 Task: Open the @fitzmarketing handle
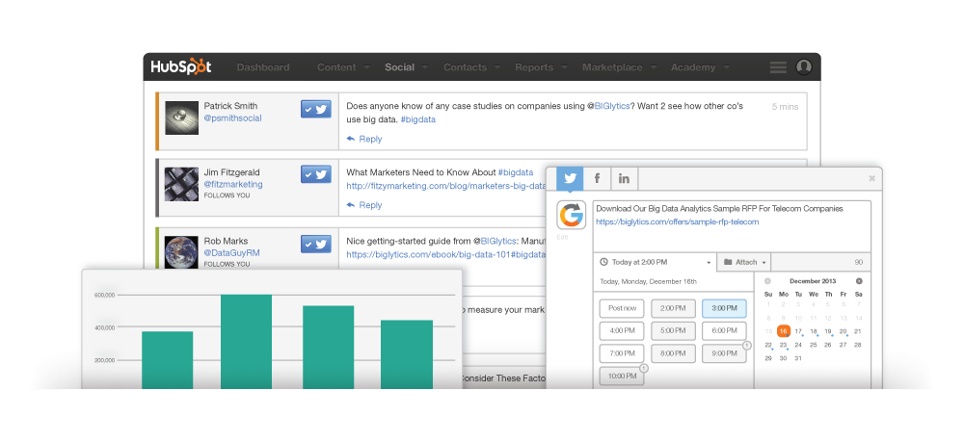point(233,184)
